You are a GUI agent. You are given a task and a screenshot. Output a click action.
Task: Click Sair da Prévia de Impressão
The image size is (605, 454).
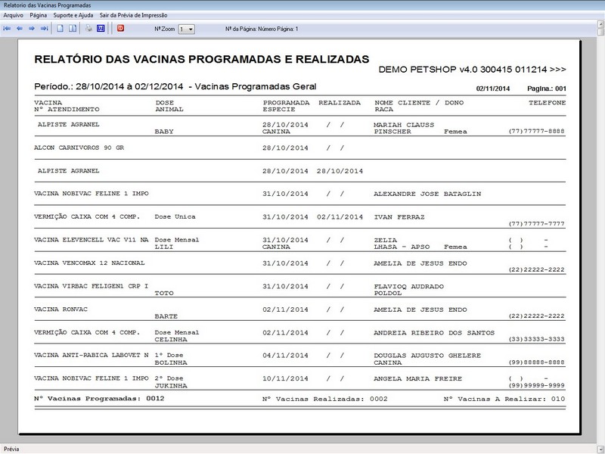click(x=134, y=15)
